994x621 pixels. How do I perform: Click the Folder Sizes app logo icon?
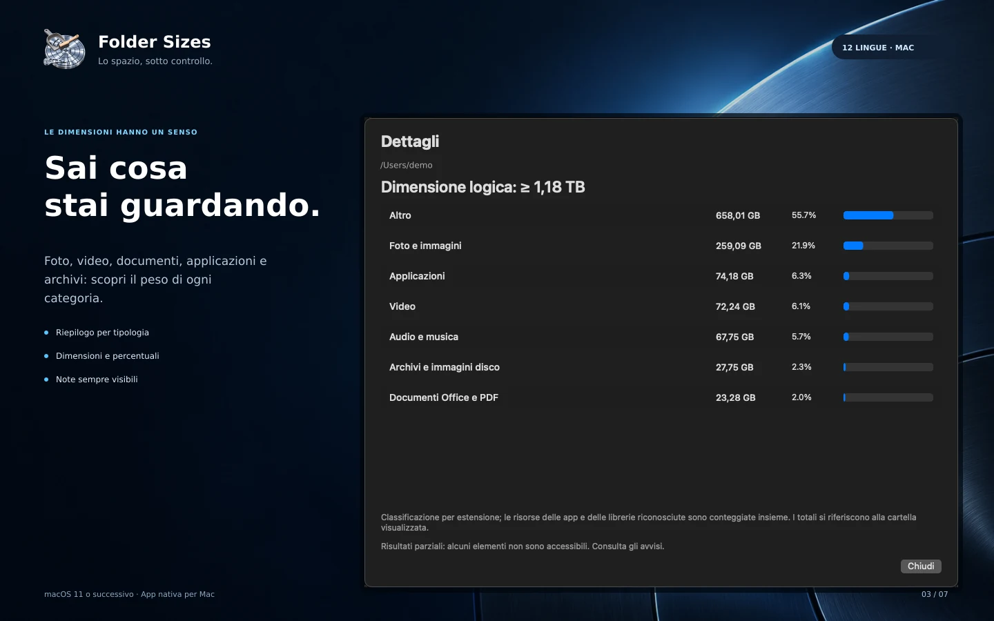coord(64,49)
